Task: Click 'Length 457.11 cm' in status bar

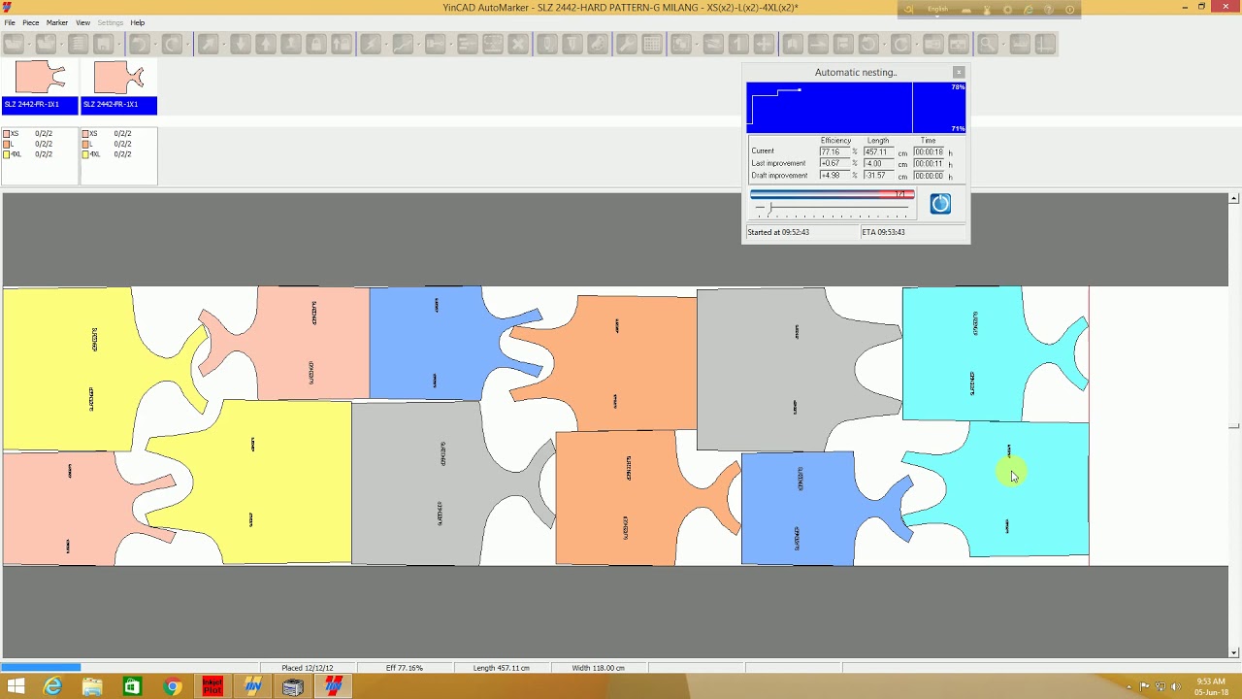Action: click(x=501, y=668)
